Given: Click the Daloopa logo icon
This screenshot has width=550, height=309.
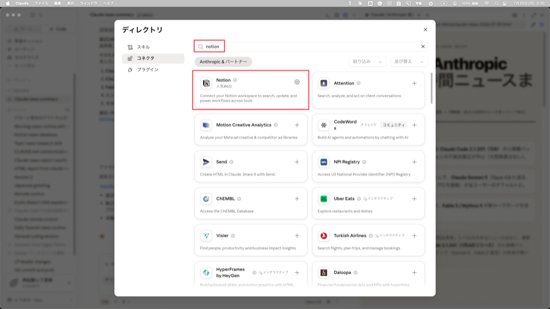Looking at the screenshot, I should click(324, 273).
